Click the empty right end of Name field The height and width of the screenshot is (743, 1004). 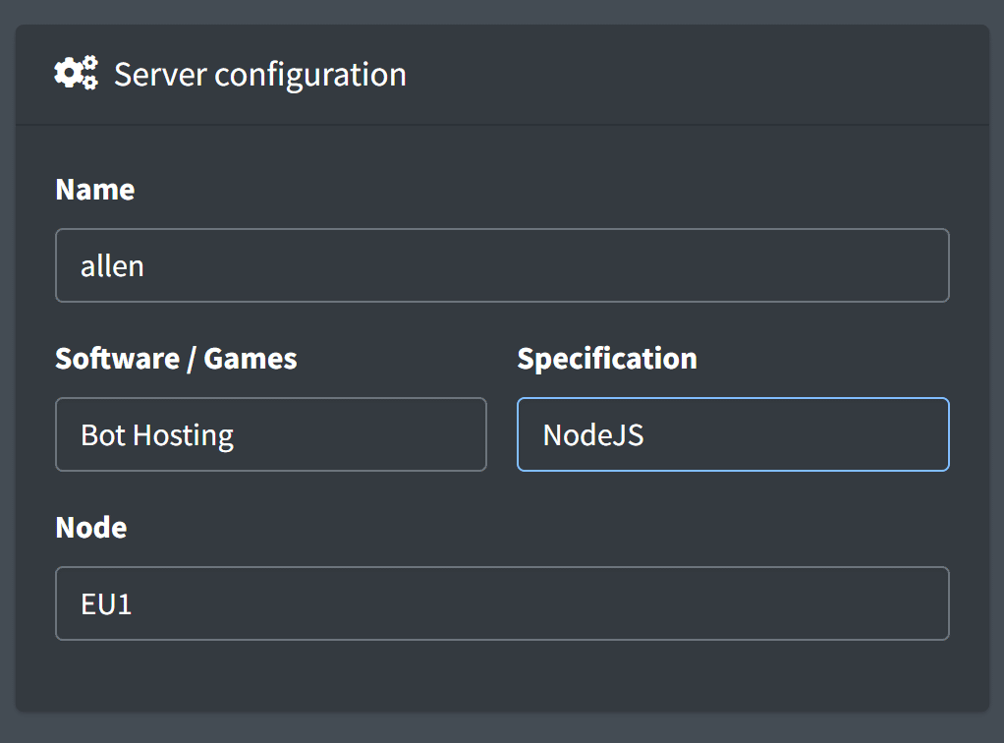(884, 265)
